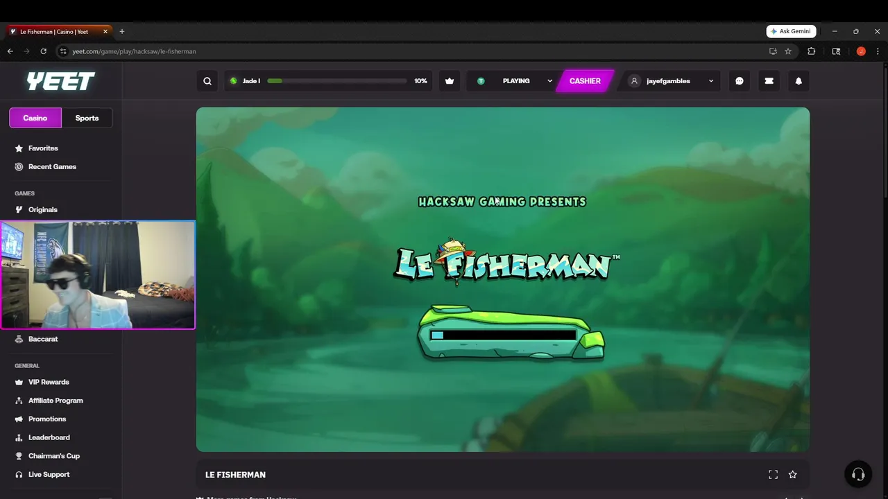Open Favorites in sidebar

pos(43,148)
